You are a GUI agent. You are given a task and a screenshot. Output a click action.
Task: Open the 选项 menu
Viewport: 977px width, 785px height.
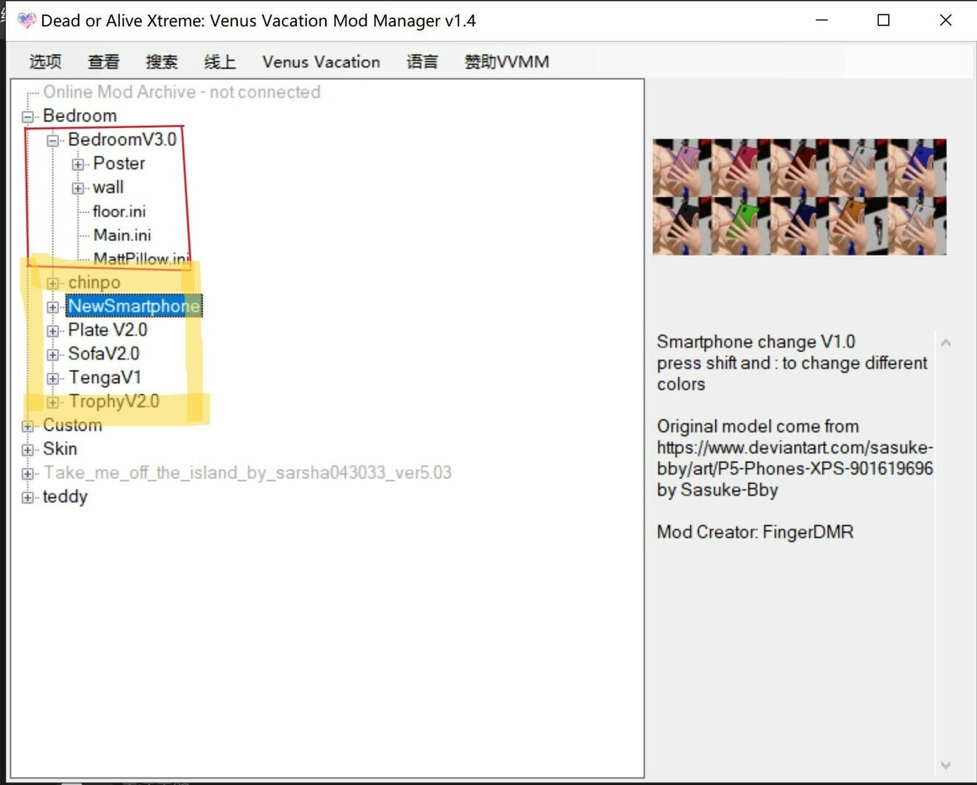click(x=45, y=62)
